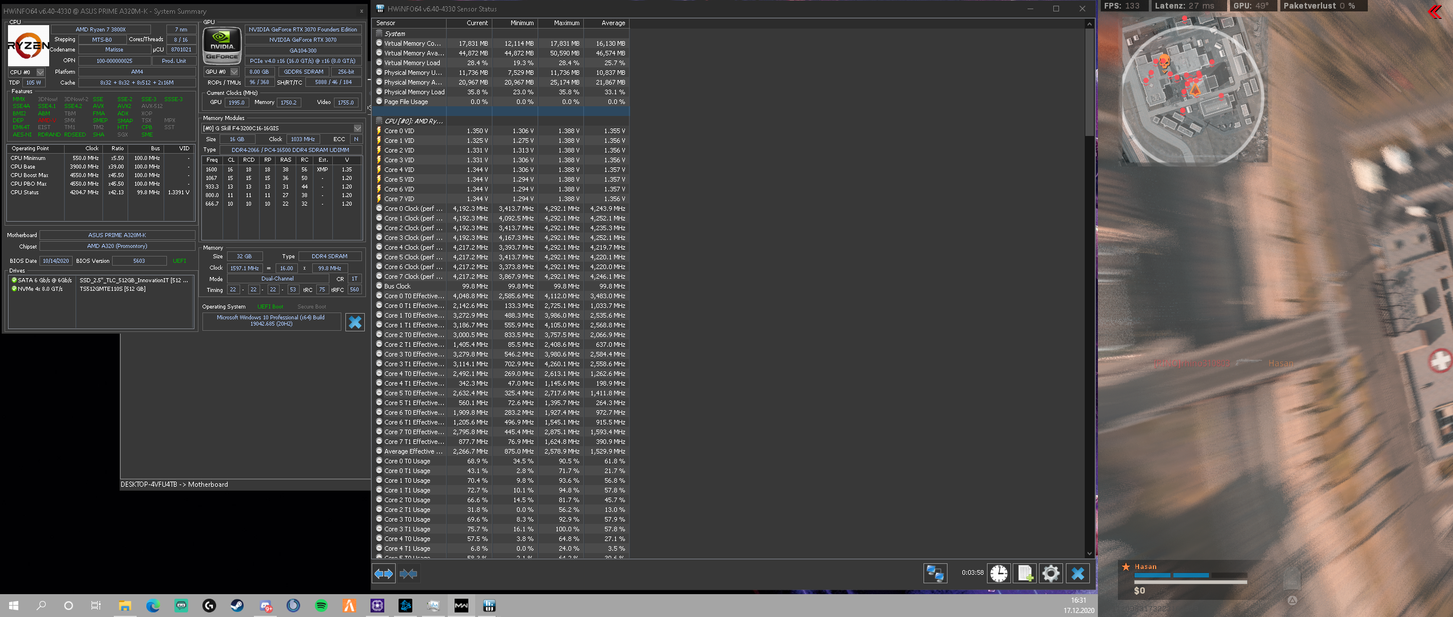Close sensors with the blue X icon
Image resolution: width=1453 pixels, height=617 pixels.
tap(1077, 573)
